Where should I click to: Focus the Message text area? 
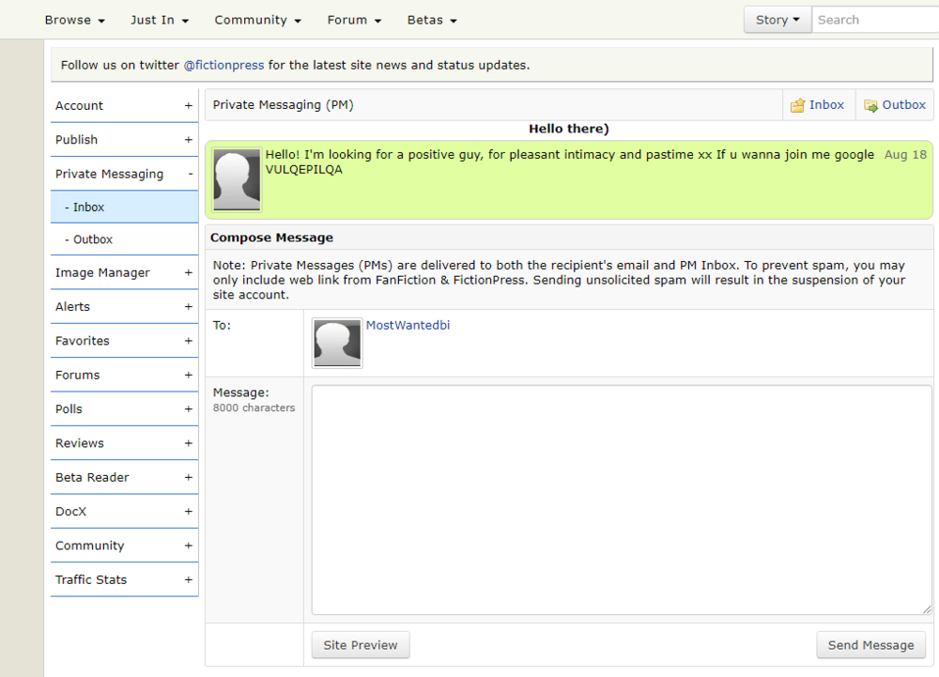coord(622,500)
